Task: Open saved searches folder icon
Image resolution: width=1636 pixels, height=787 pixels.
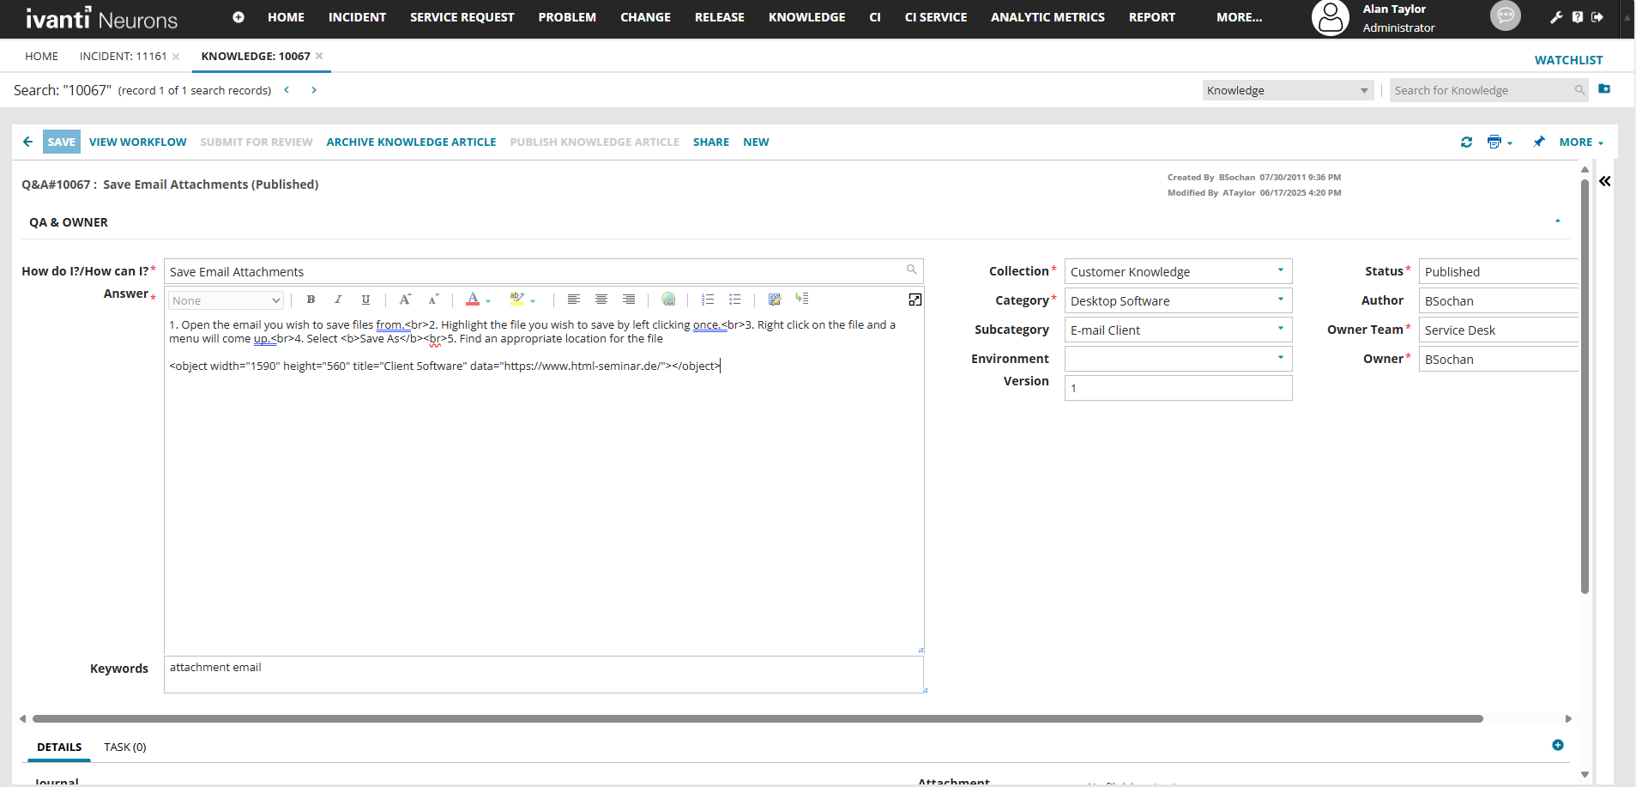Action: coord(1604,89)
